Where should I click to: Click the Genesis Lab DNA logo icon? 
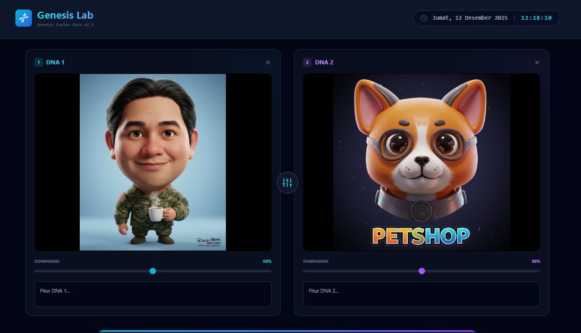point(23,18)
